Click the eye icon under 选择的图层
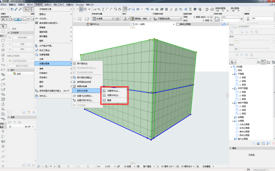 [x=218, y=11]
